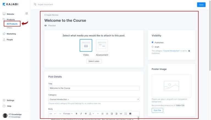Click the category published checkmark icon

(x=189, y=51)
